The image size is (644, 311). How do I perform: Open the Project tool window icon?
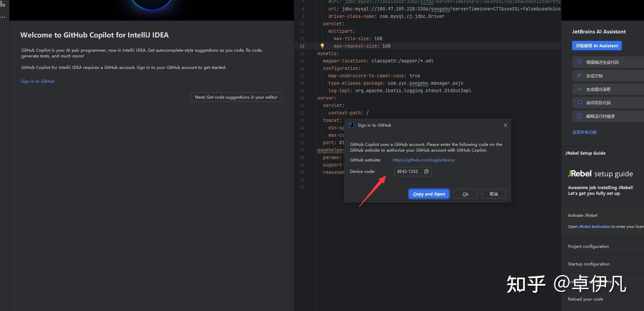[x=3, y=4]
